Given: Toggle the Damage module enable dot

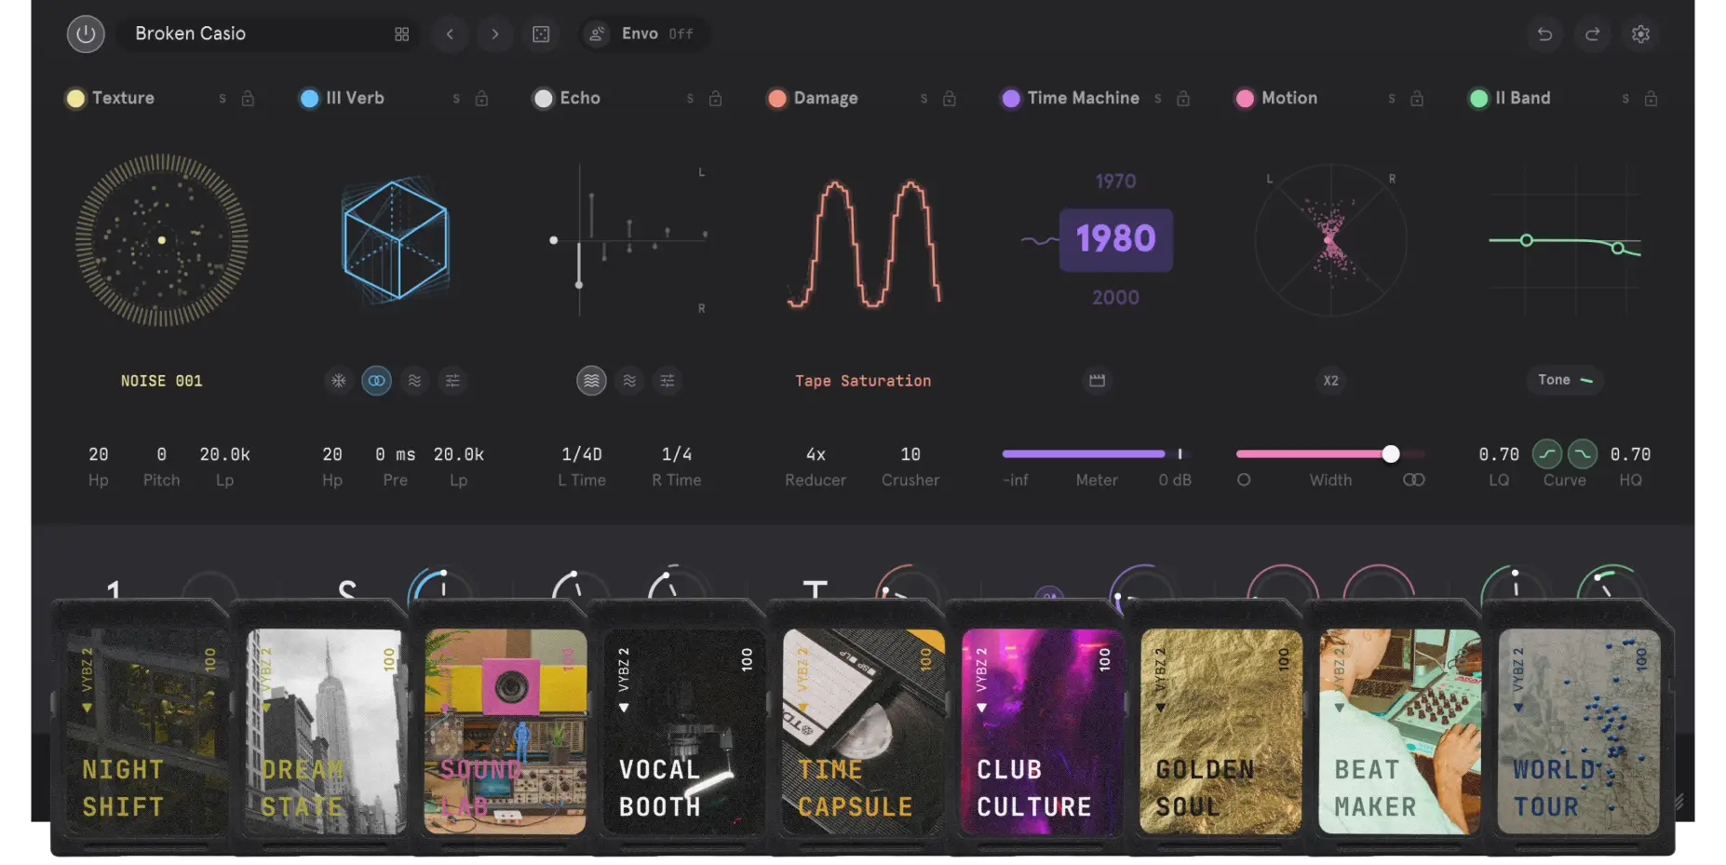Looking at the screenshot, I should (x=777, y=99).
